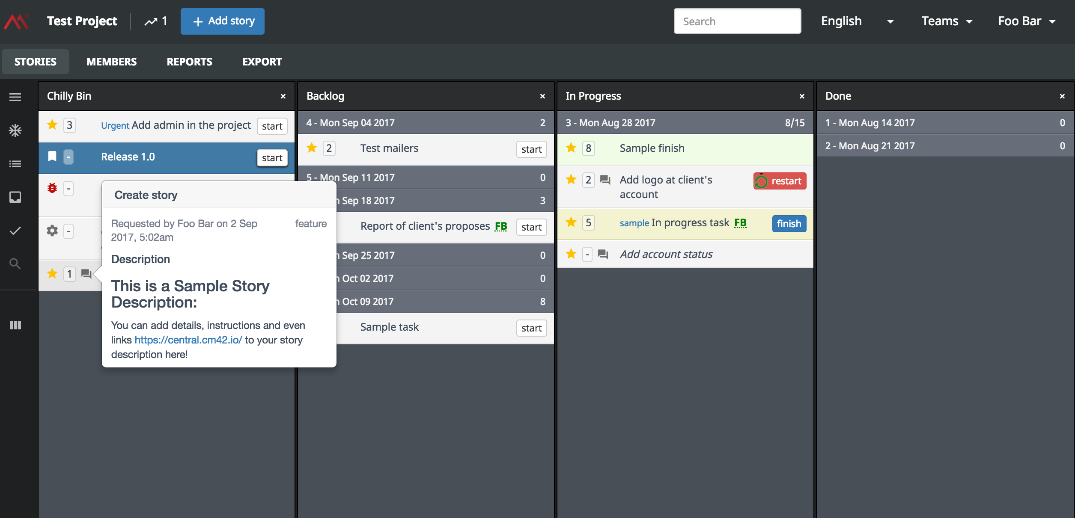This screenshot has width=1075, height=518.
Task: Click the finish button for In progress task
Action: click(x=789, y=223)
